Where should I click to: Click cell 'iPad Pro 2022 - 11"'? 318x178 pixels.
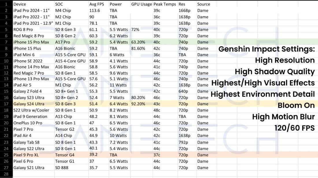[x=34, y=17]
